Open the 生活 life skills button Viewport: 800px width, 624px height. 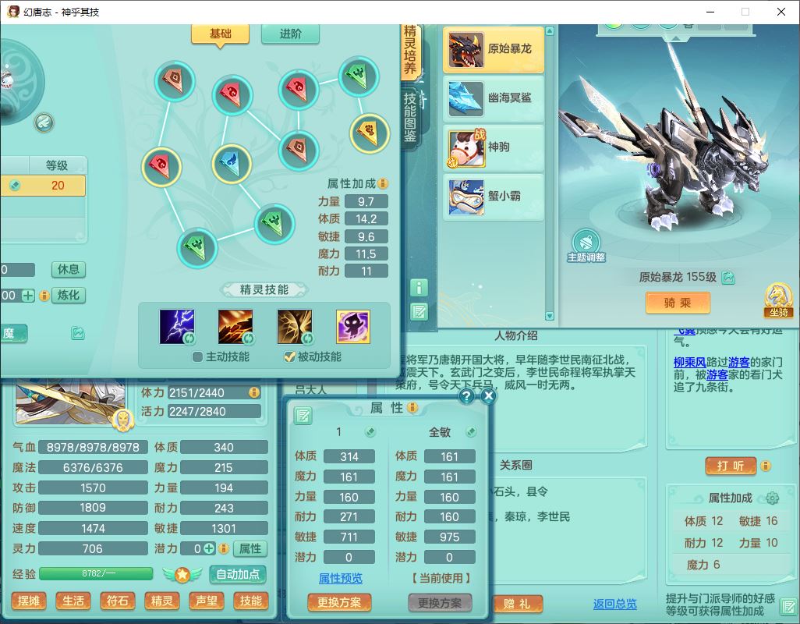pos(73,601)
